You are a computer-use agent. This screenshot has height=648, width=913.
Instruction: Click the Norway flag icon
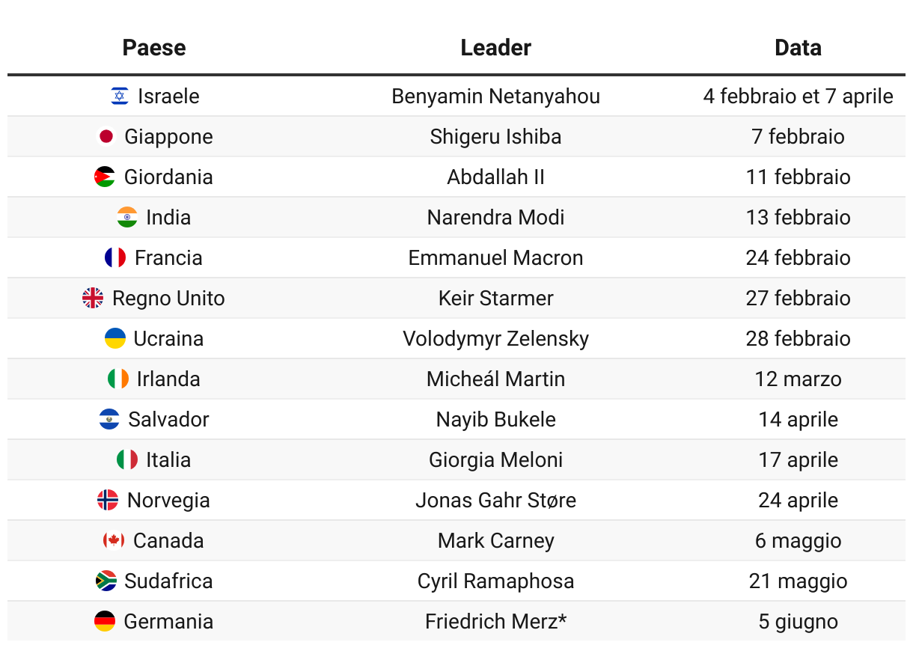108,500
